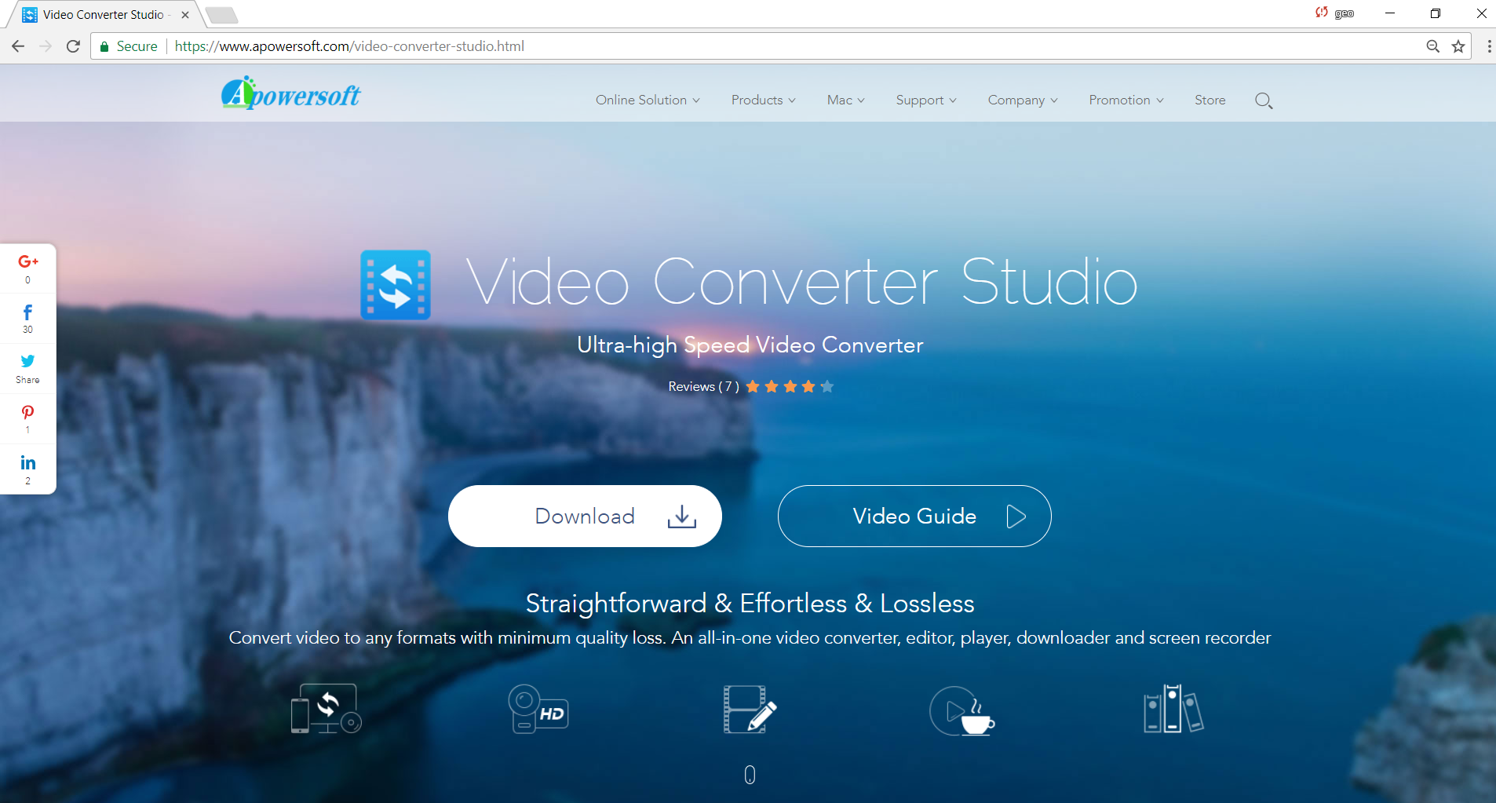Click the Straightforward & Effortless & Lossless heading
This screenshot has height=803, width=1496.
750,603
